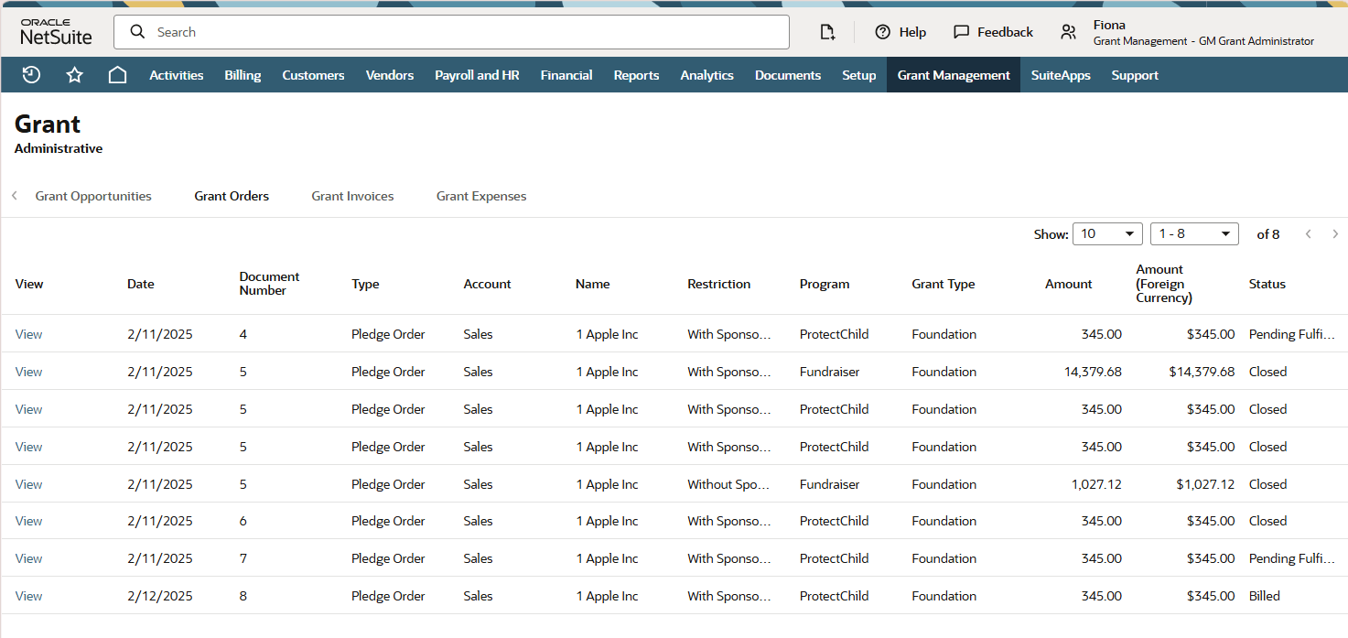1348x638 pixels.
Task: Open the 1 - 8 range dropdown
Action: (x=1193, y=233)
